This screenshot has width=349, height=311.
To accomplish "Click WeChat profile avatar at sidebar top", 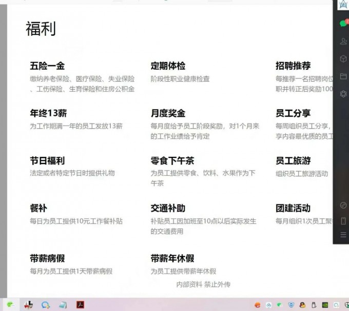I will (x=343, y=5).
